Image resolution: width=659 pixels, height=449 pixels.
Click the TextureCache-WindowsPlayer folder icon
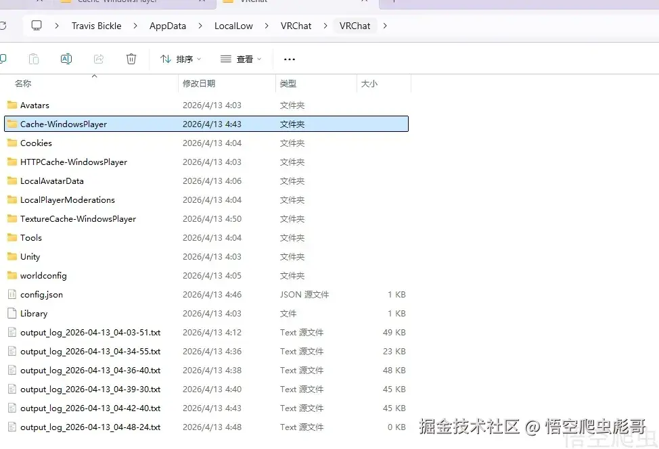click(x=12, y=218)
